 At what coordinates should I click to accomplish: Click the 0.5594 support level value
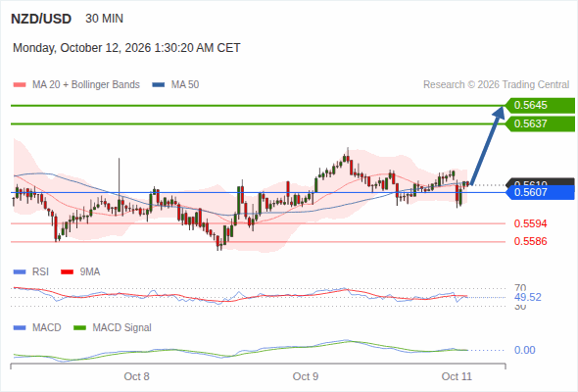(x=530, y=223)
